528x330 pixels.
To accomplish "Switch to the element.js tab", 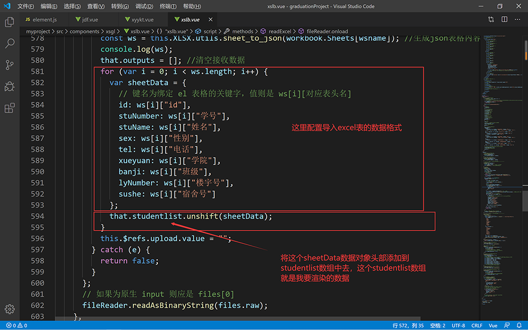I will click(43, 18).
